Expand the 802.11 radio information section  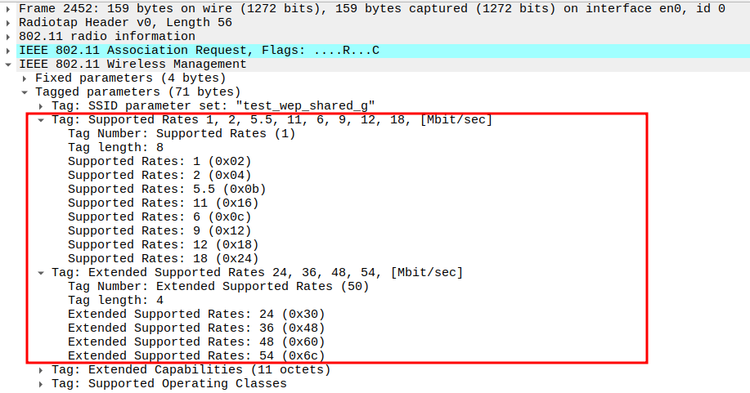(8, 37)
